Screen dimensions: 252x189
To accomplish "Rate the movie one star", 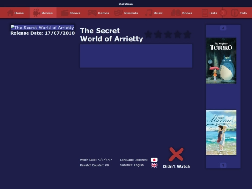I will 148,35.
